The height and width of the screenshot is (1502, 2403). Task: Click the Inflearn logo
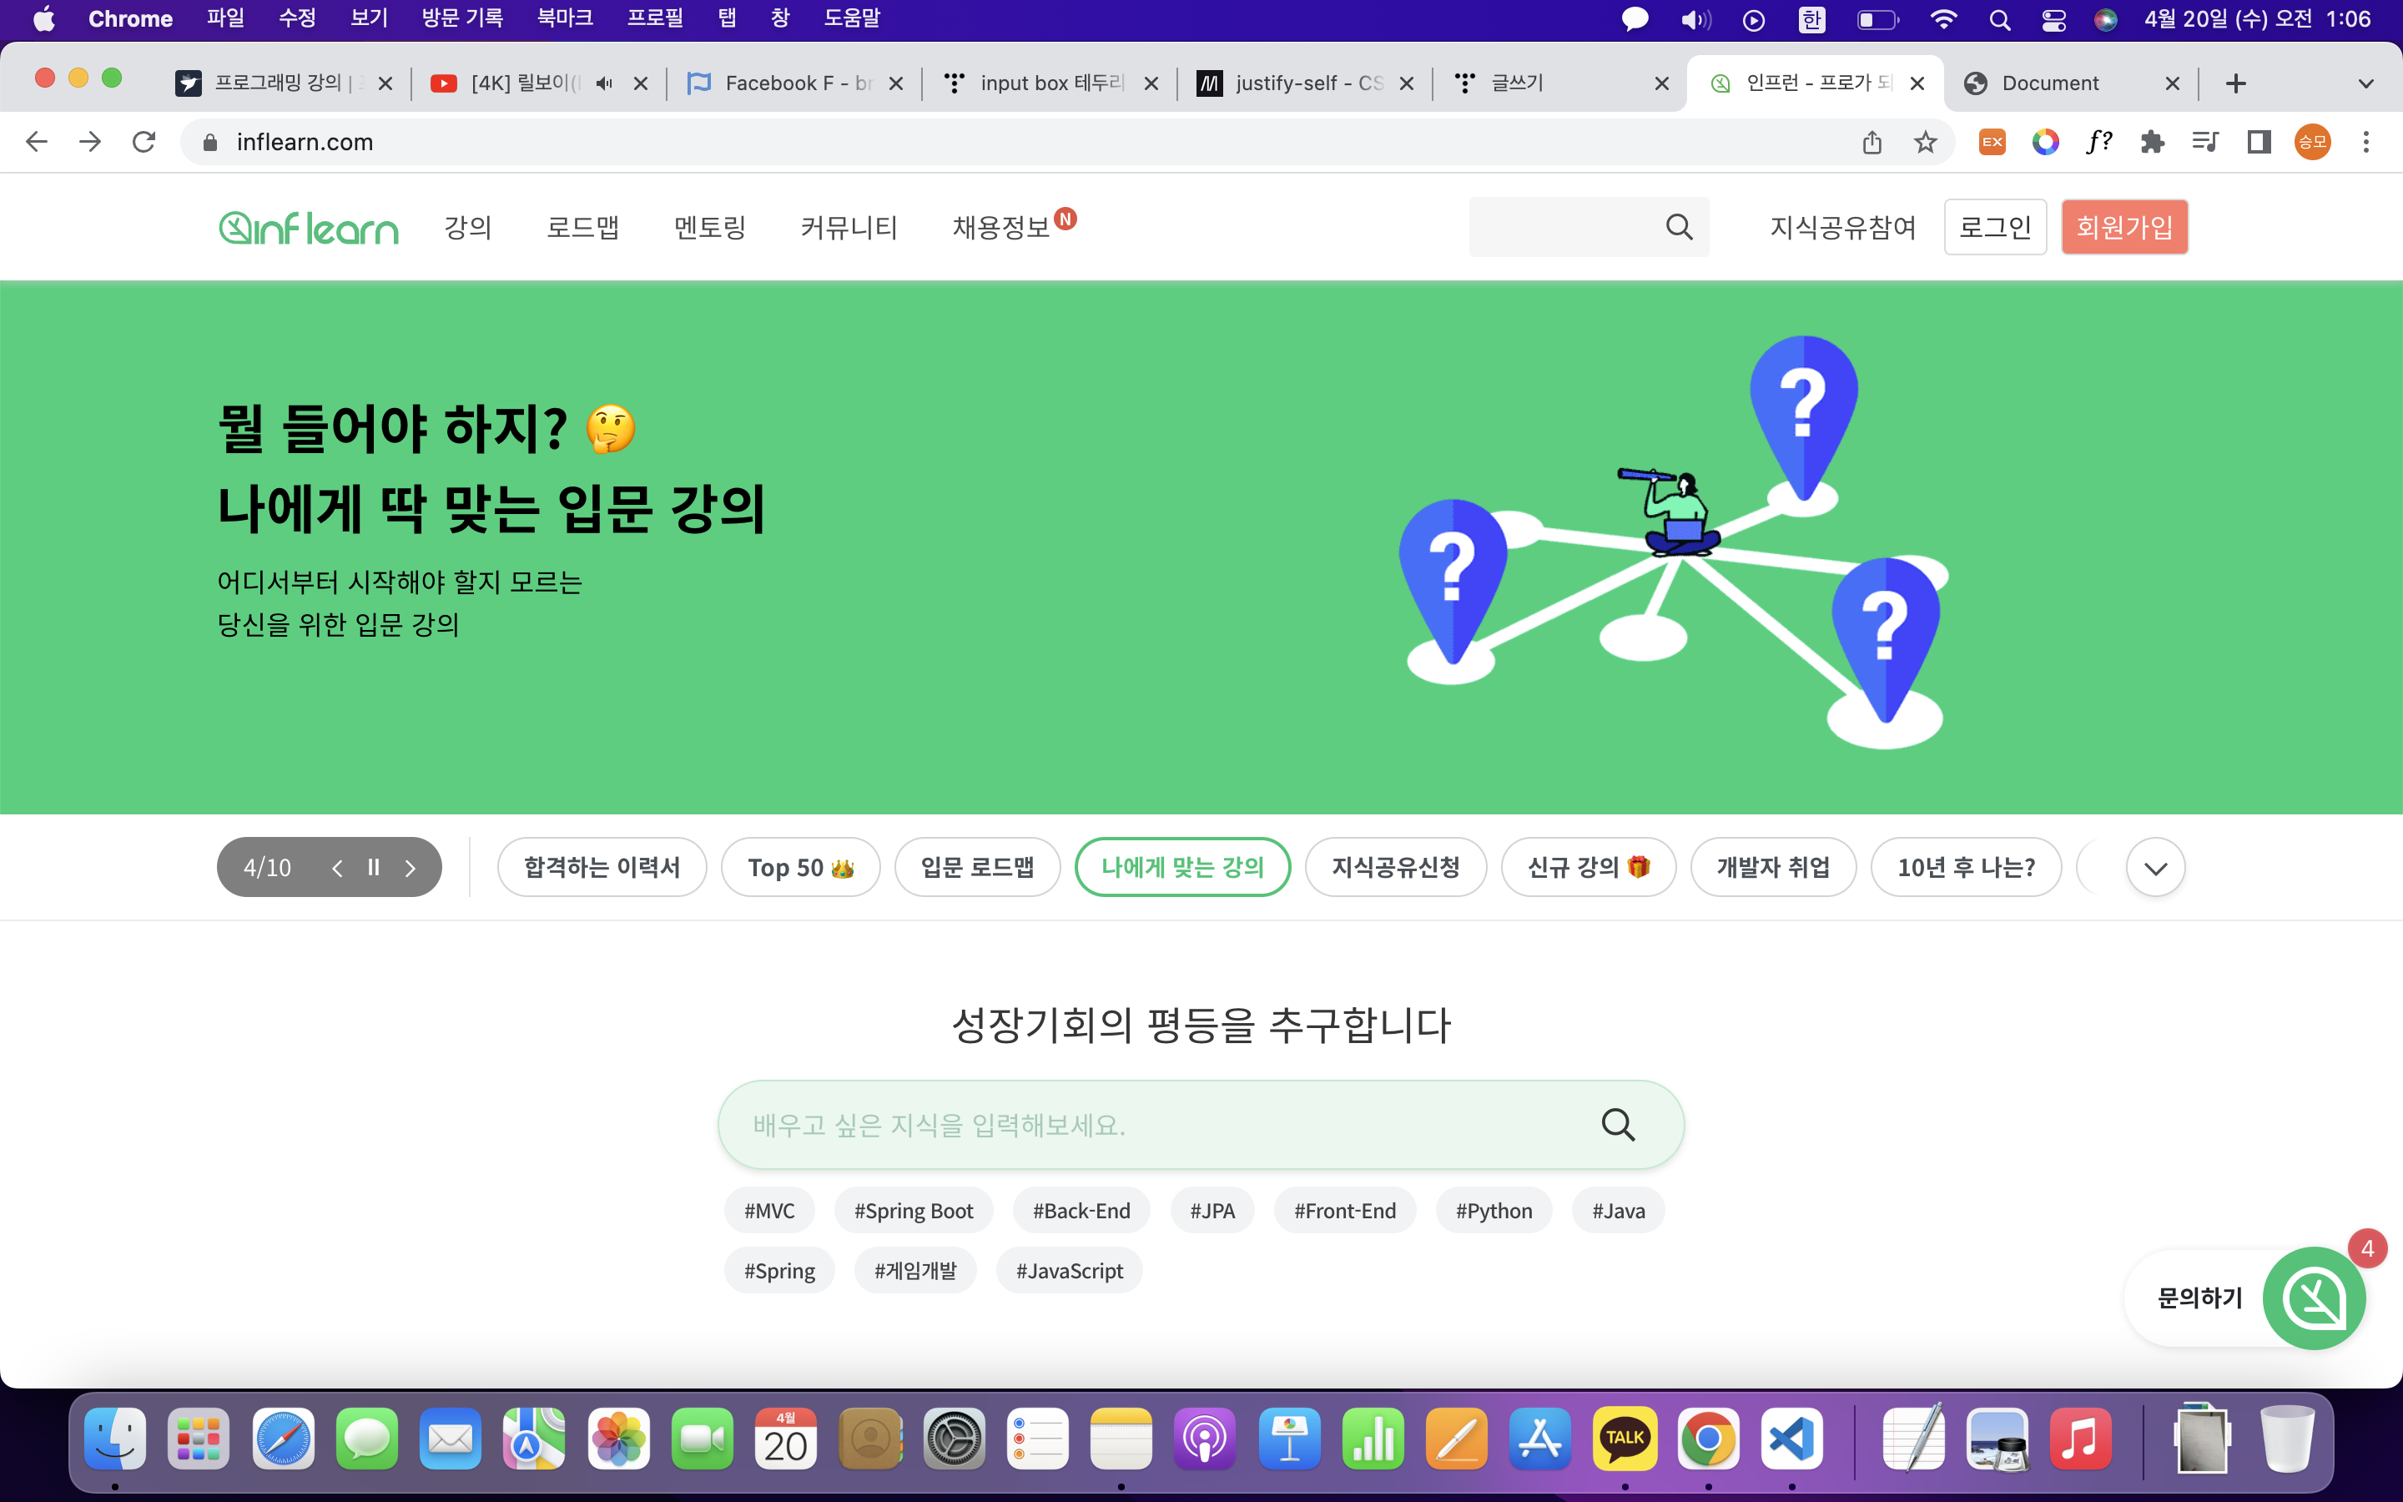click(308, 228)
